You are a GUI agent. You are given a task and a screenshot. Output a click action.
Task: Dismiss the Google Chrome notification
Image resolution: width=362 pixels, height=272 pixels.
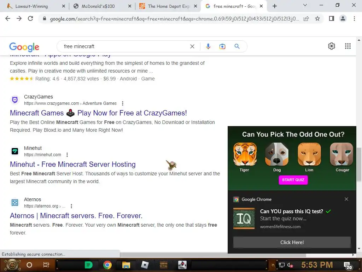point(346,199)
